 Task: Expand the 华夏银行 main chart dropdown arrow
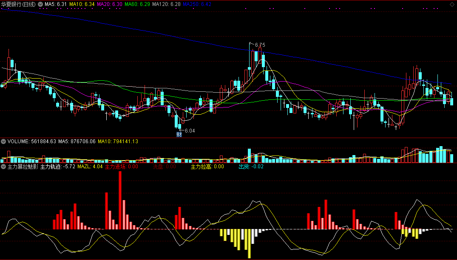tap(40, 4)
